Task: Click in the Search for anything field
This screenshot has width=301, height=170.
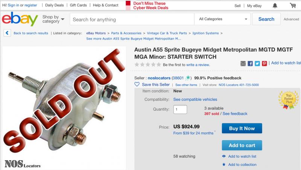Action: click(132, 19)
